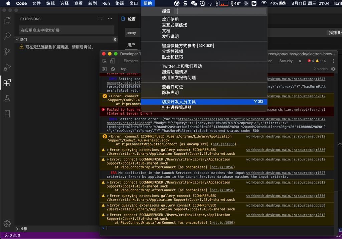Open the first net.js:1056 link
Screen dimensions: 342x239
(223, 144)
